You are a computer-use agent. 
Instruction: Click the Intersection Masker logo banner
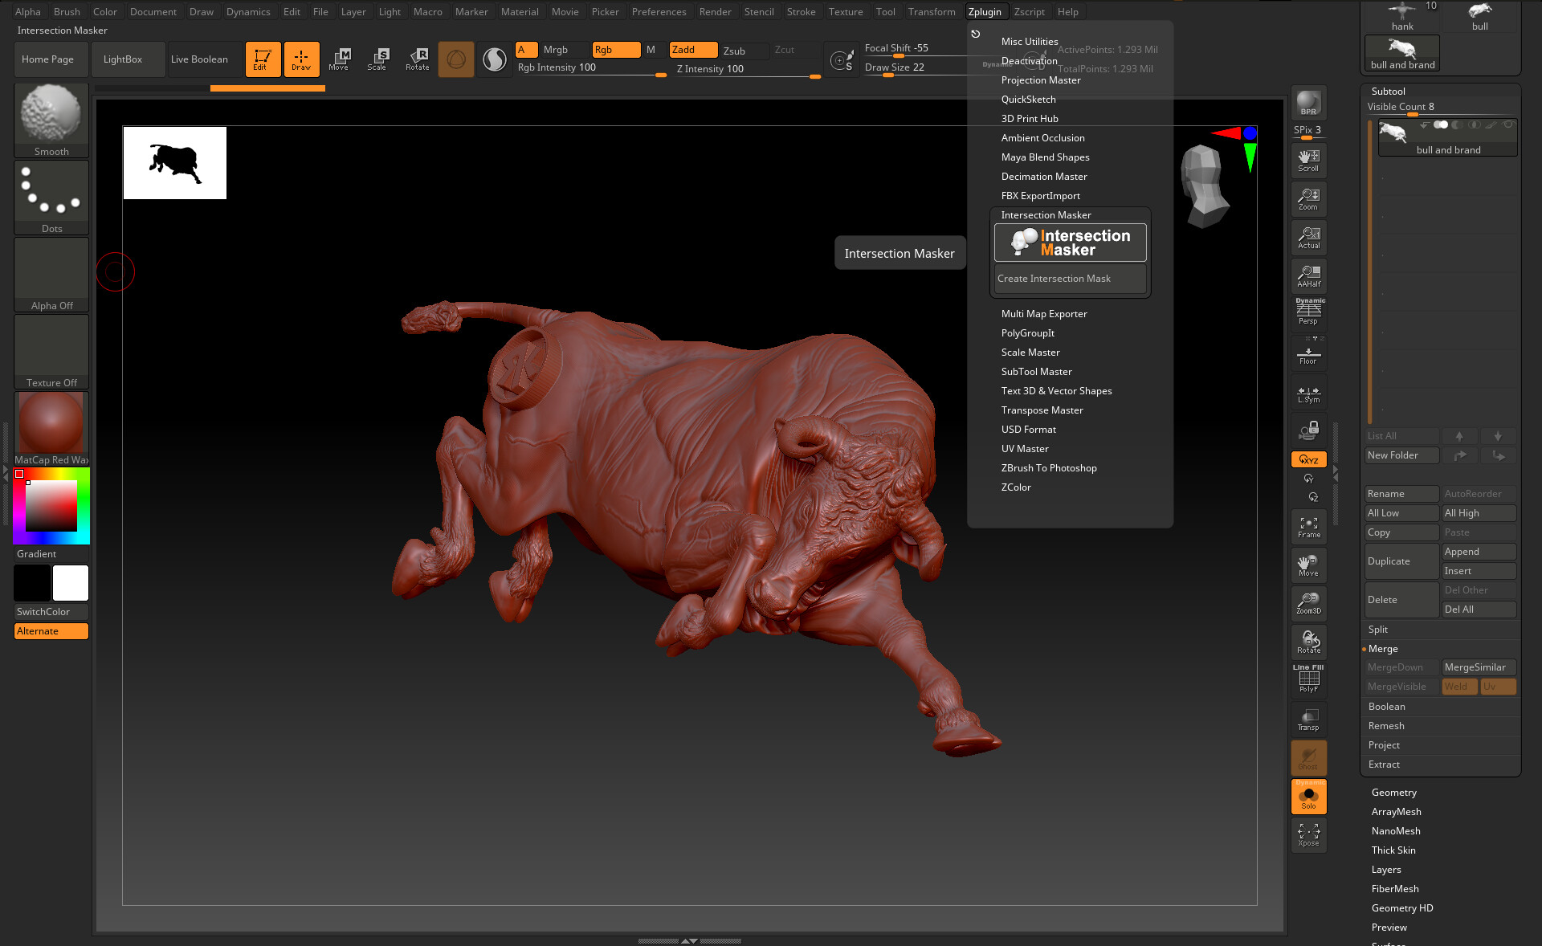1070,243
